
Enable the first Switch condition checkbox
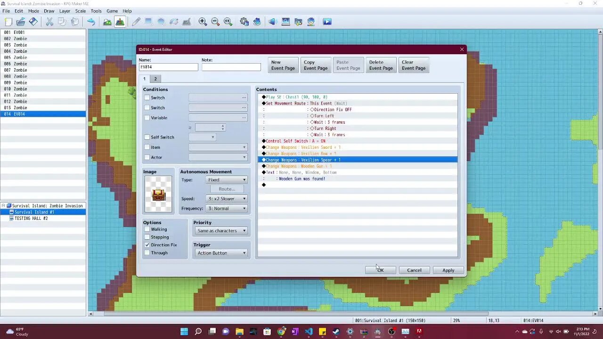[x=147, y=97]
